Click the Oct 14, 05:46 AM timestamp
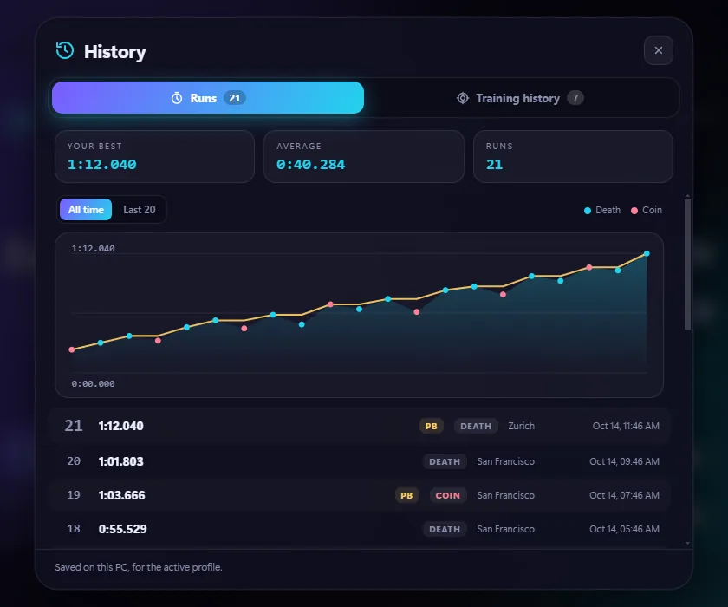Image resolution: width=728 pixels, height=607 pixels. click(625, 529)
